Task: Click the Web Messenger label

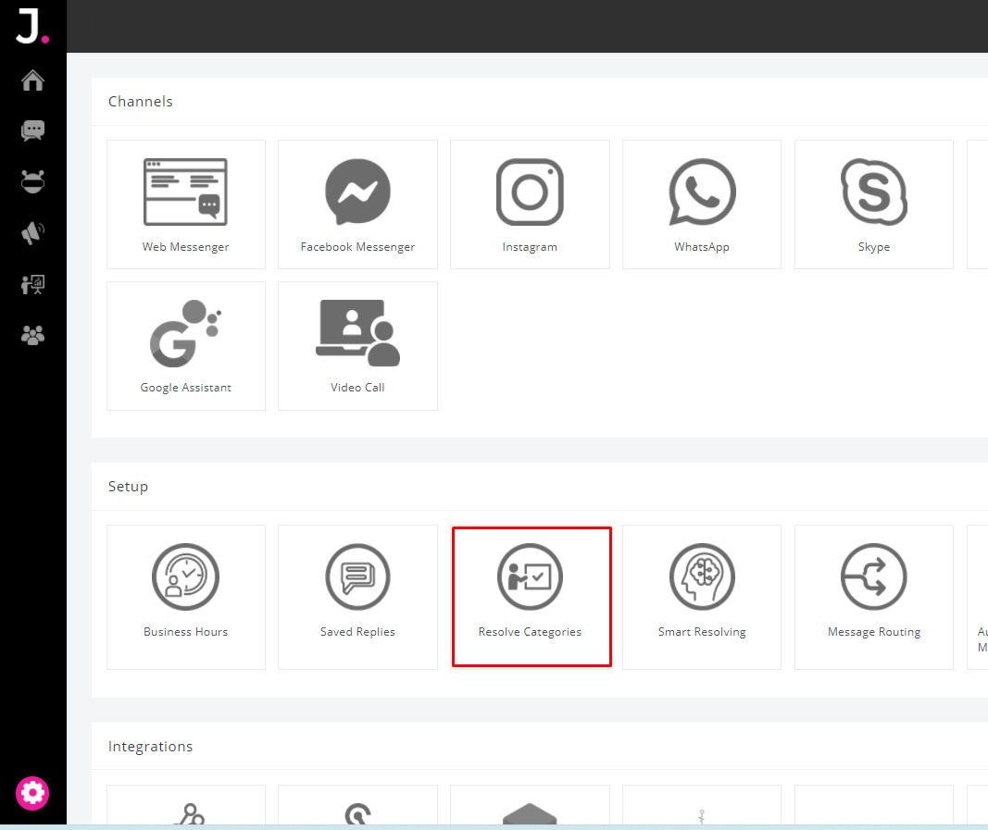Action: click(x=185, y=247)
